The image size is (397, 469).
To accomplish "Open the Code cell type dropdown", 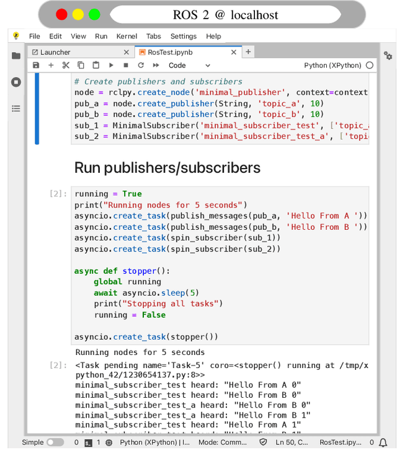I will (x=189, y=65).
